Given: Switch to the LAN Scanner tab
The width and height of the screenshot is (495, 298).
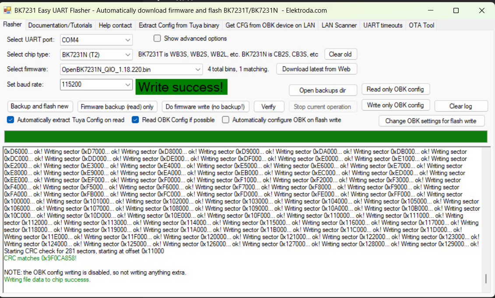Looking at the screenshot, I should (339, 25).
